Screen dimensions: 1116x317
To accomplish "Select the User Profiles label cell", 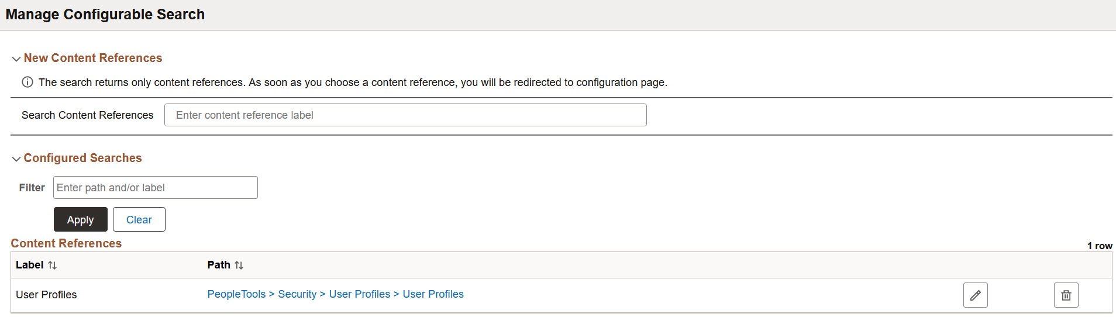I will pyautogui.click(x=46, y=295).
